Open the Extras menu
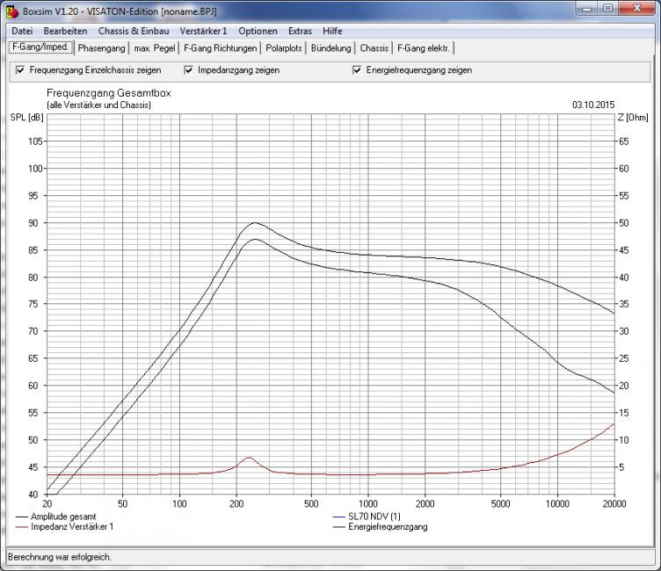Viewport: 661px width, 571px height. click(300, 31)
